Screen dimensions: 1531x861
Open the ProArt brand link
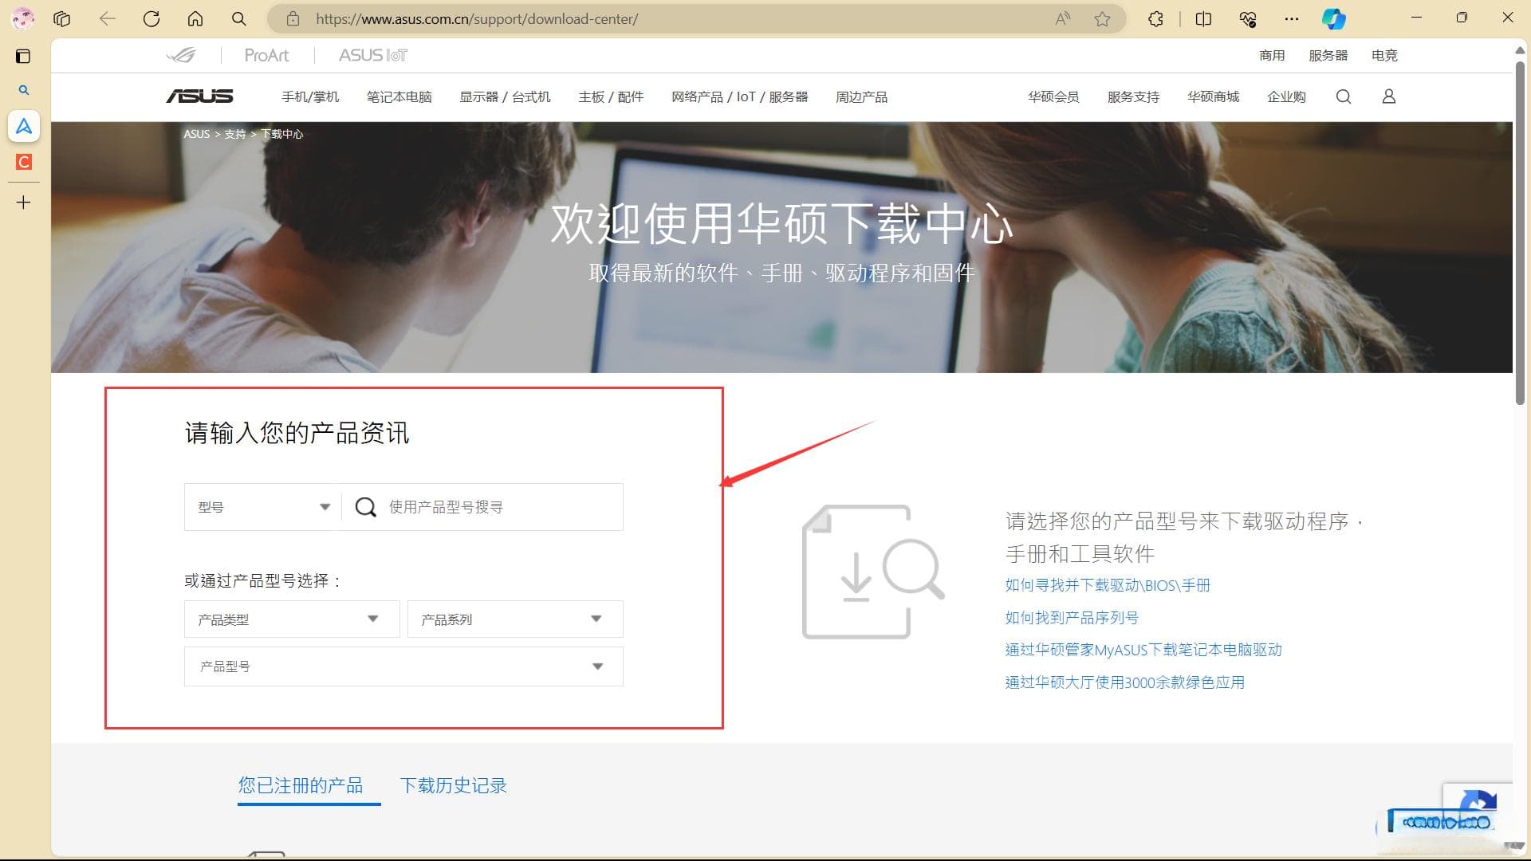point(266,55)
